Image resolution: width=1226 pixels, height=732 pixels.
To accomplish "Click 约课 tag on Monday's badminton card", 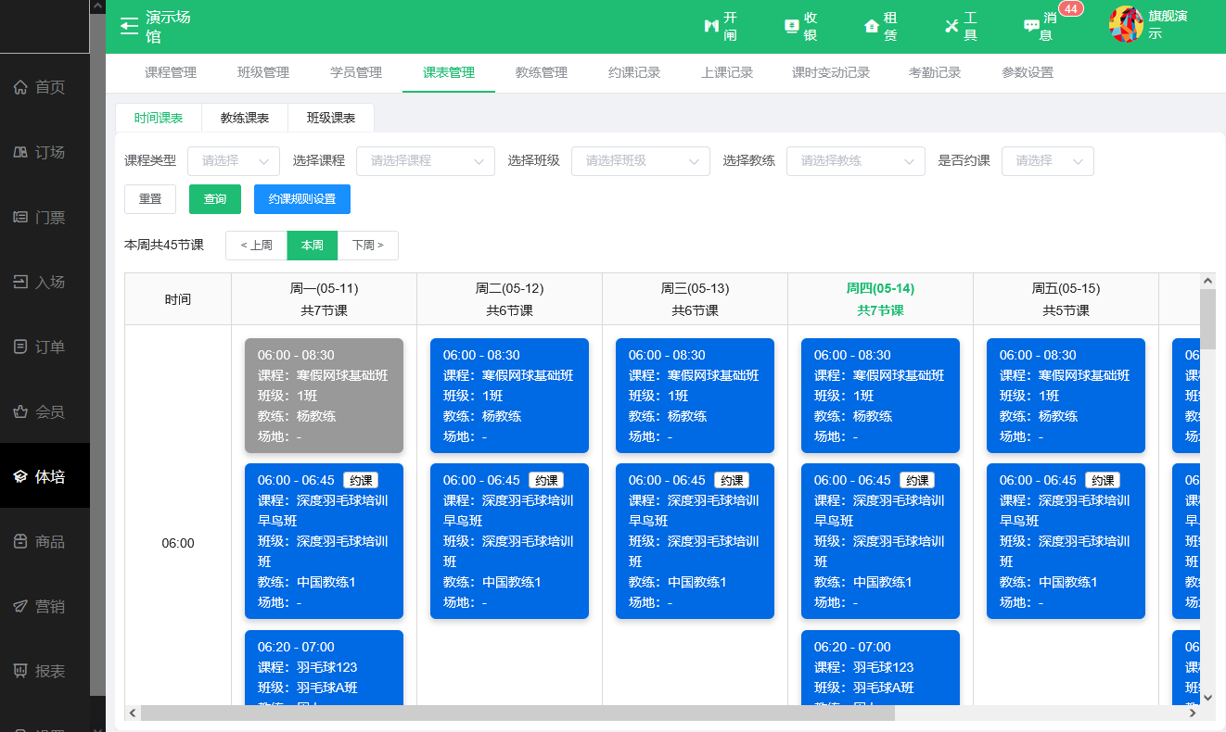I will (361, 480).
